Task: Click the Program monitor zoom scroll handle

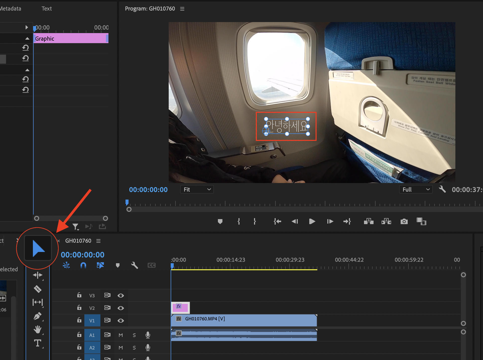Action: [129, 209]
